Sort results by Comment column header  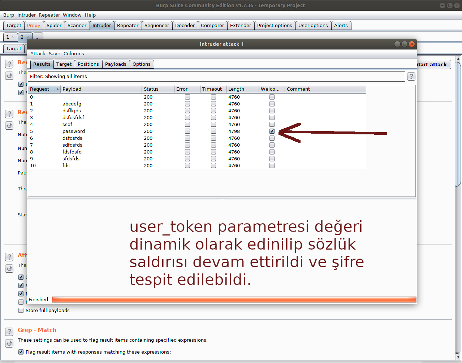325,89
